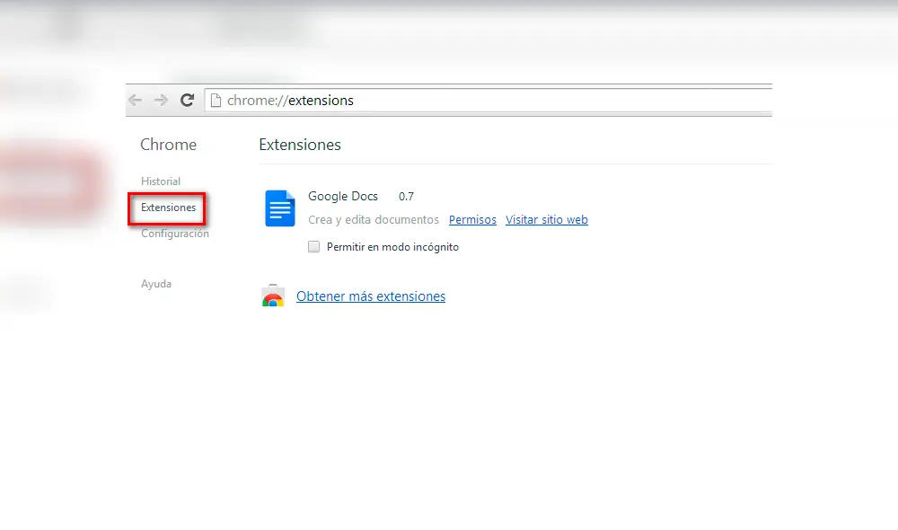Screen dimensions: 898x530
Task: Select Historial in the sidebar
Action: pyautogui.click(x=161, y=181)
